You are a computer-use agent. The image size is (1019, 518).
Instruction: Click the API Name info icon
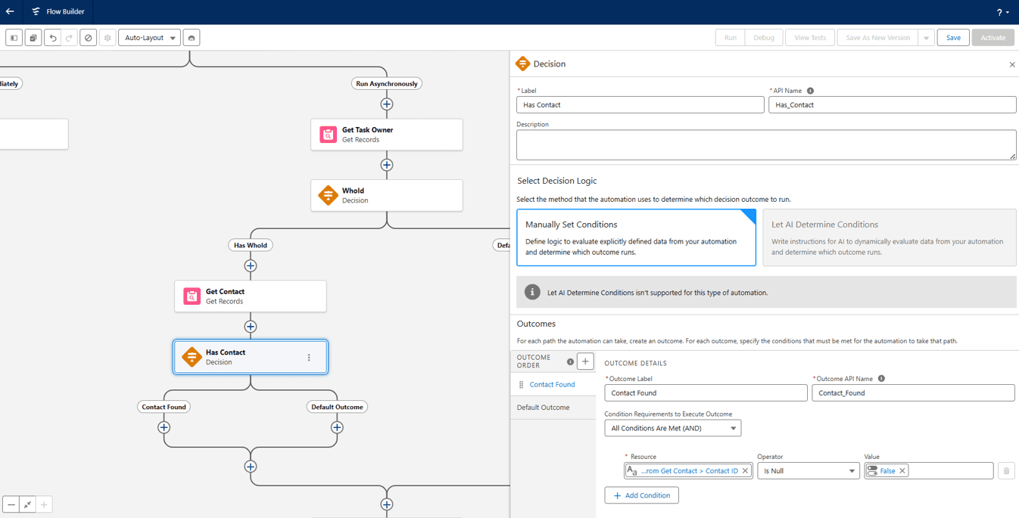tap(810, 91)
